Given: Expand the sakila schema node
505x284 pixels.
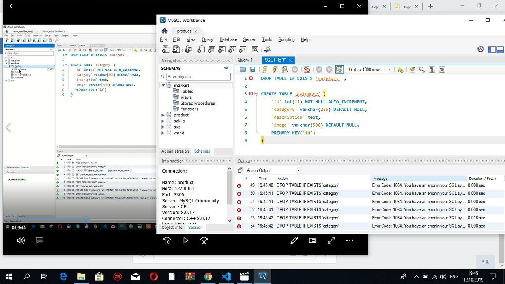Looking at the screenshot, I should coord(163,121).
